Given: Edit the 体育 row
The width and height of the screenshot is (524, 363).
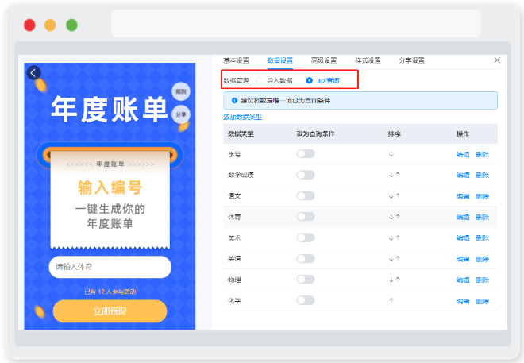Looking at the screenshot, I should [x=463, y=218].
